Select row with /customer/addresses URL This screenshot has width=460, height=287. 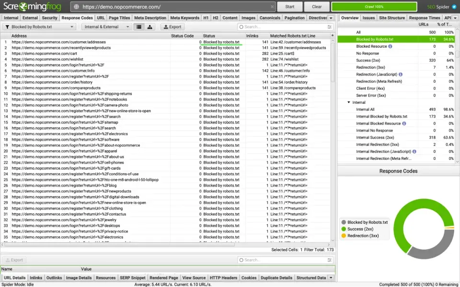click(x=165, y=42)
